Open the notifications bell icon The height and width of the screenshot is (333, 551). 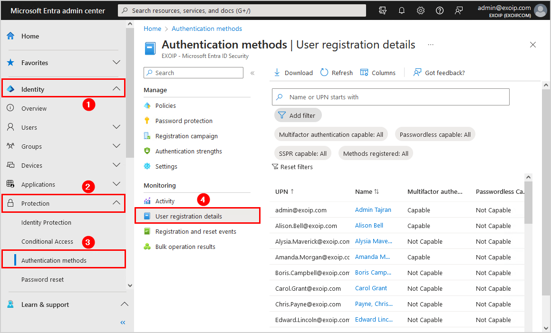point(402,10)
